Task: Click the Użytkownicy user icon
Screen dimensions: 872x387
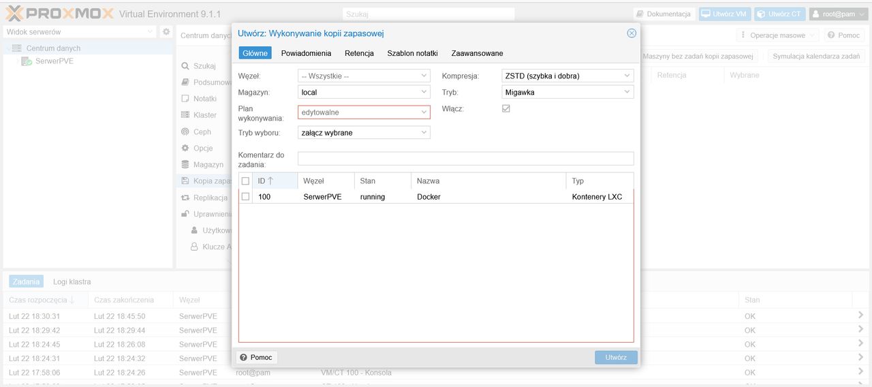Action: tap(194, 230)
